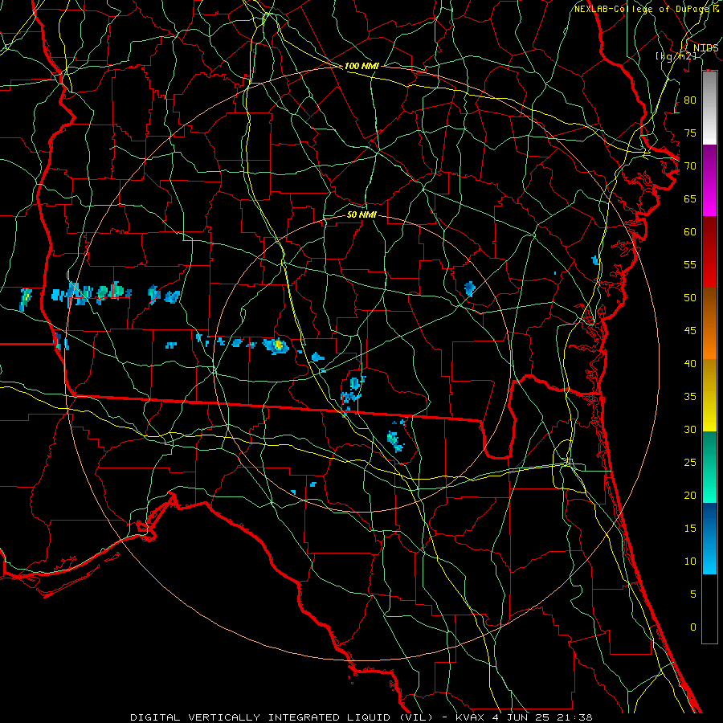Click the 0 value on the VIL scale
723x723 pixels.
(x=693, y=627)
